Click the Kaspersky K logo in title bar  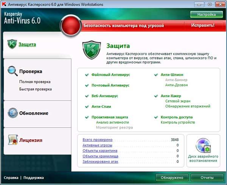point(4,4)
